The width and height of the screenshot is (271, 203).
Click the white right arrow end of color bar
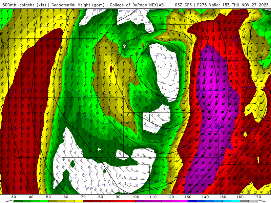[262, 201]
